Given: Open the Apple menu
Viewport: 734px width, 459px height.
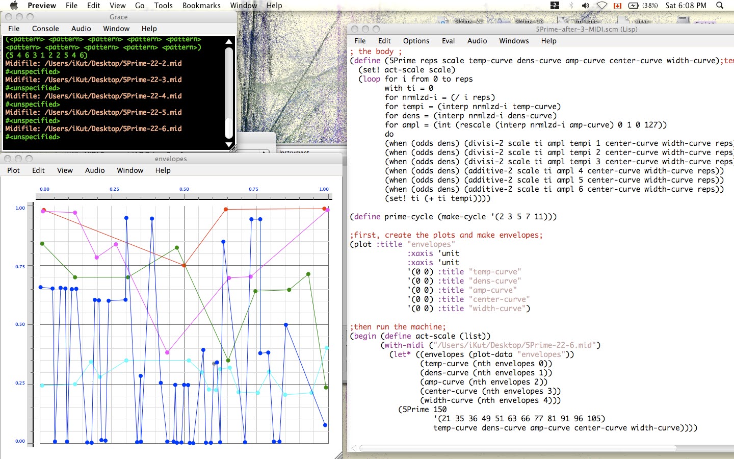Looking at the screenshot, I should coord(14,6).
